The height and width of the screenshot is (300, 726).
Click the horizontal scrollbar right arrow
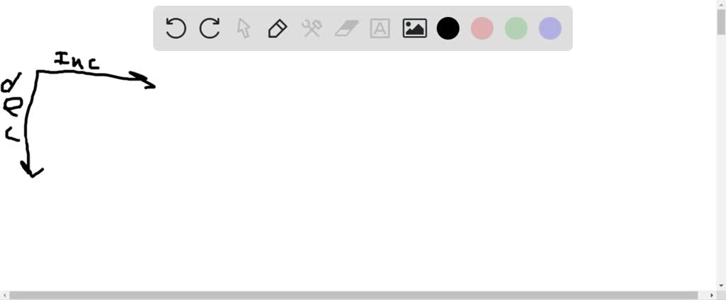pos(712,295)
